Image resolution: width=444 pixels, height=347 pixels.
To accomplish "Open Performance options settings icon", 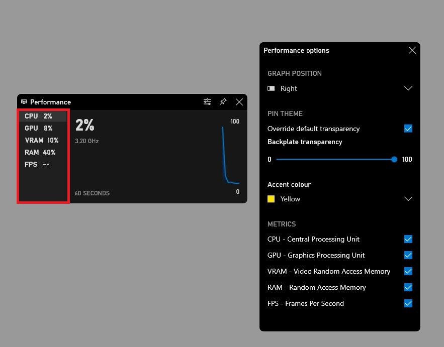I will (207, 102).
